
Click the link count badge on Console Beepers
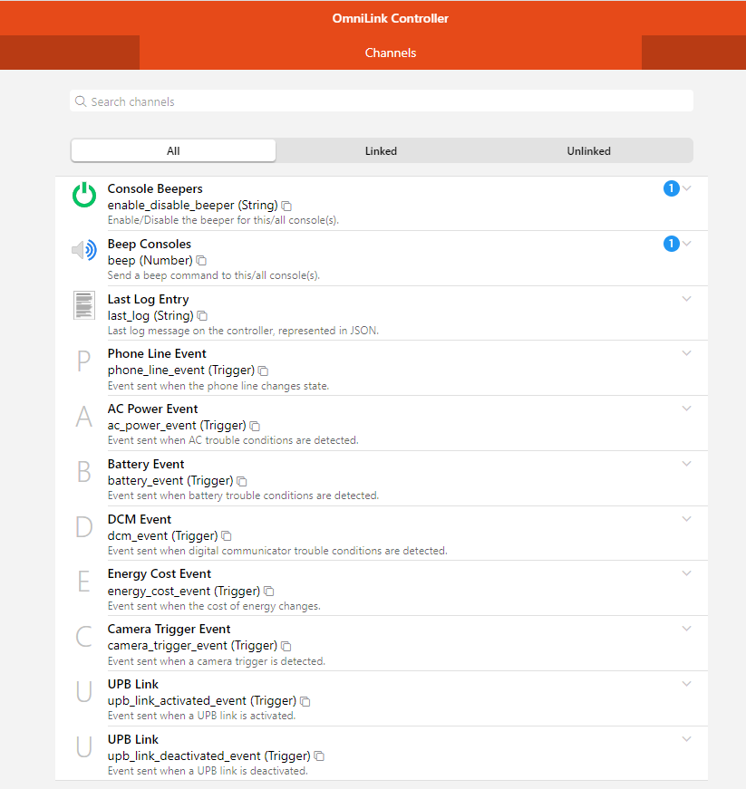[x=671, y=188]
